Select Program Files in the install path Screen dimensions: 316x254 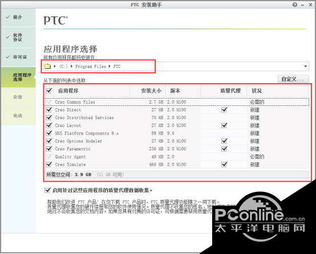click(x=91, y=66)
